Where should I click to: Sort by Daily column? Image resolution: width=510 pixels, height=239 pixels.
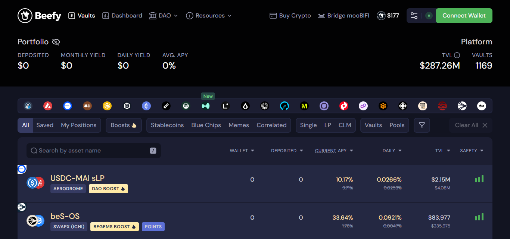[392, 151]
